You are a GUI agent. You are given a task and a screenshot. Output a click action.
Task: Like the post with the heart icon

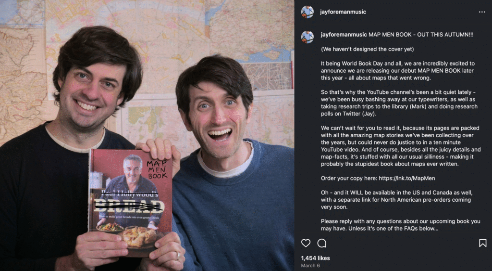[306, 243]
